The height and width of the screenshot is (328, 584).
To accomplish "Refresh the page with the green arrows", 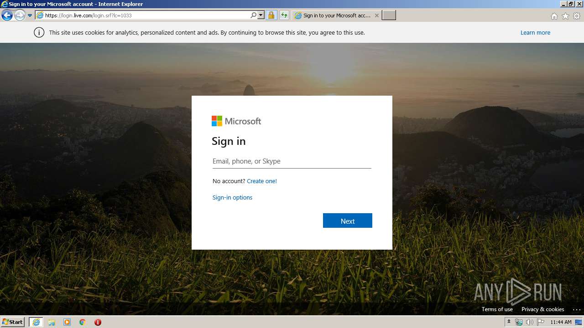I will (284, 15).
